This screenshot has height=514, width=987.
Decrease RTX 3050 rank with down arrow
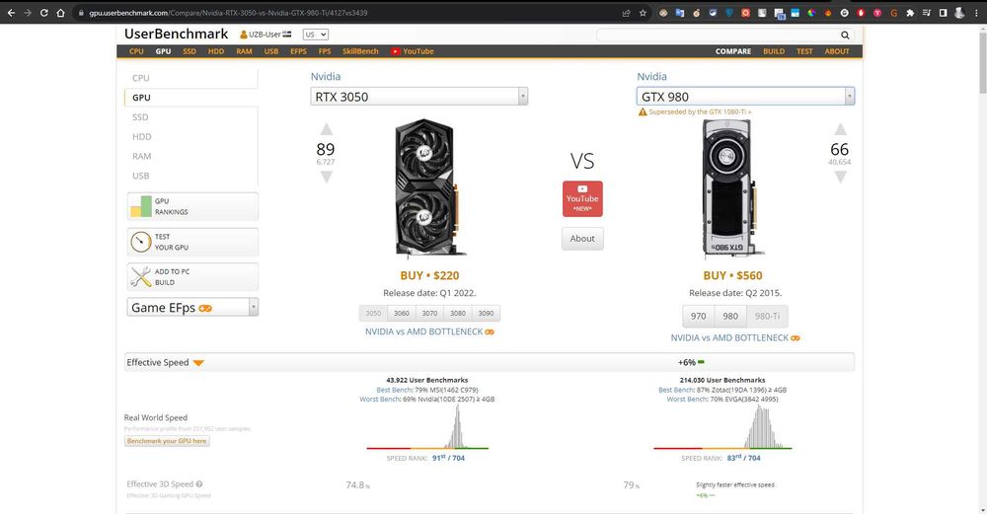pos(326,178)
